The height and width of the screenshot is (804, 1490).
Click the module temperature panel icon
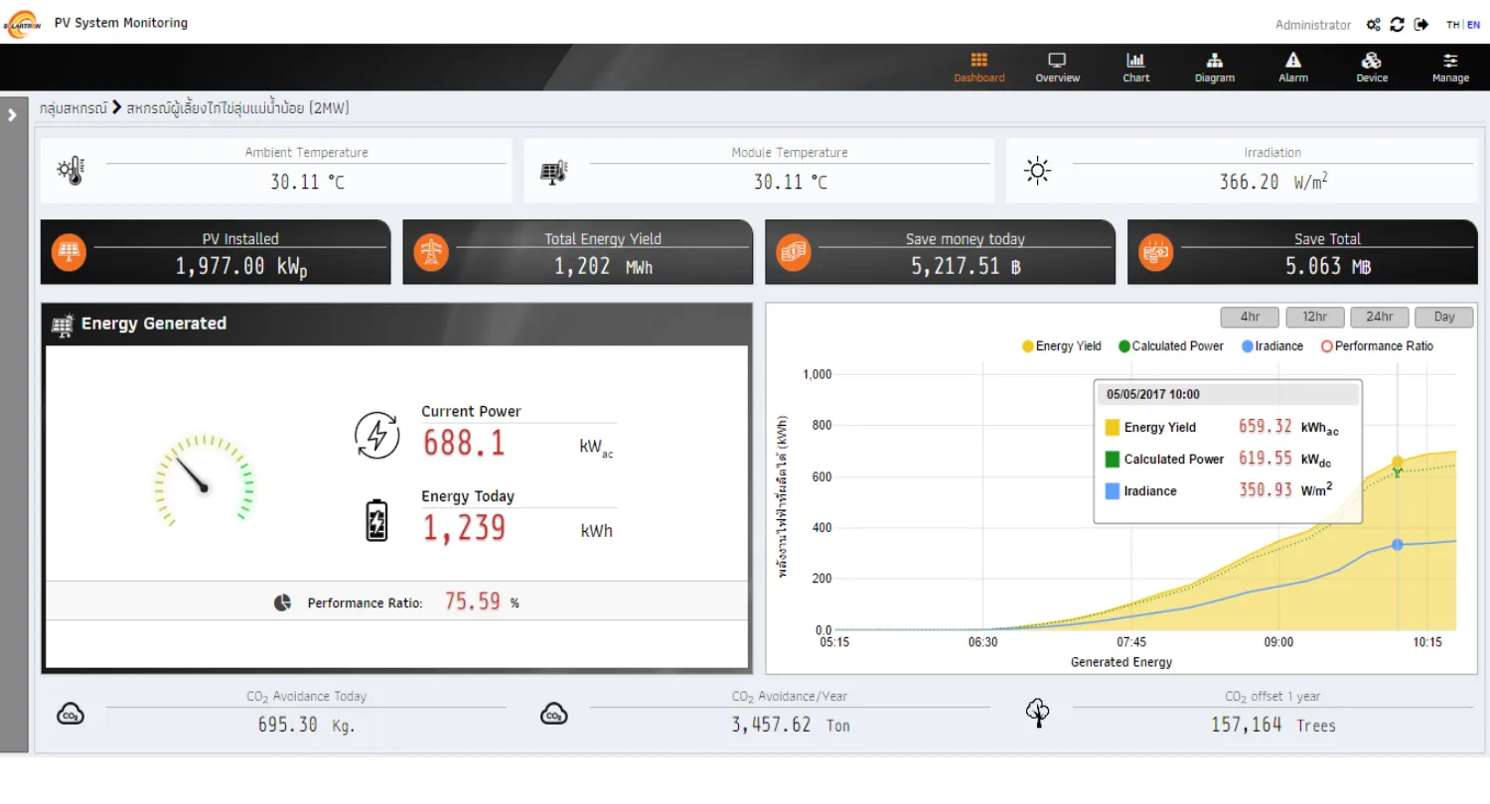554,172
